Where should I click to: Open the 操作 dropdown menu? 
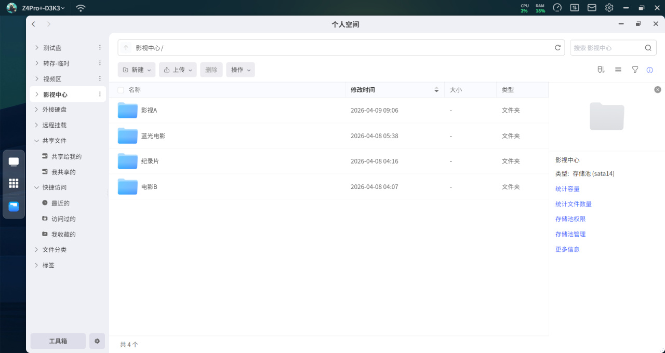point(241,70)
